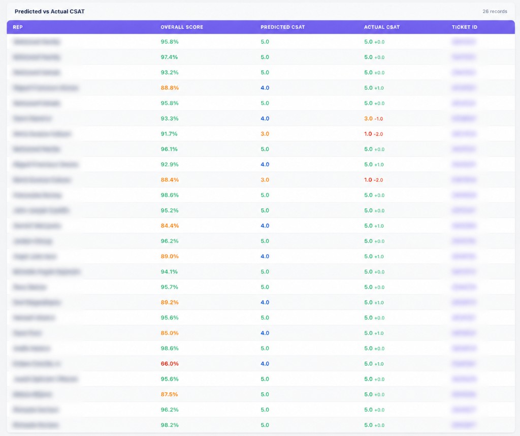Click the OVERALL SCORE column header
The width and height of the screenshot is (520, 436).
coord(182,27)
